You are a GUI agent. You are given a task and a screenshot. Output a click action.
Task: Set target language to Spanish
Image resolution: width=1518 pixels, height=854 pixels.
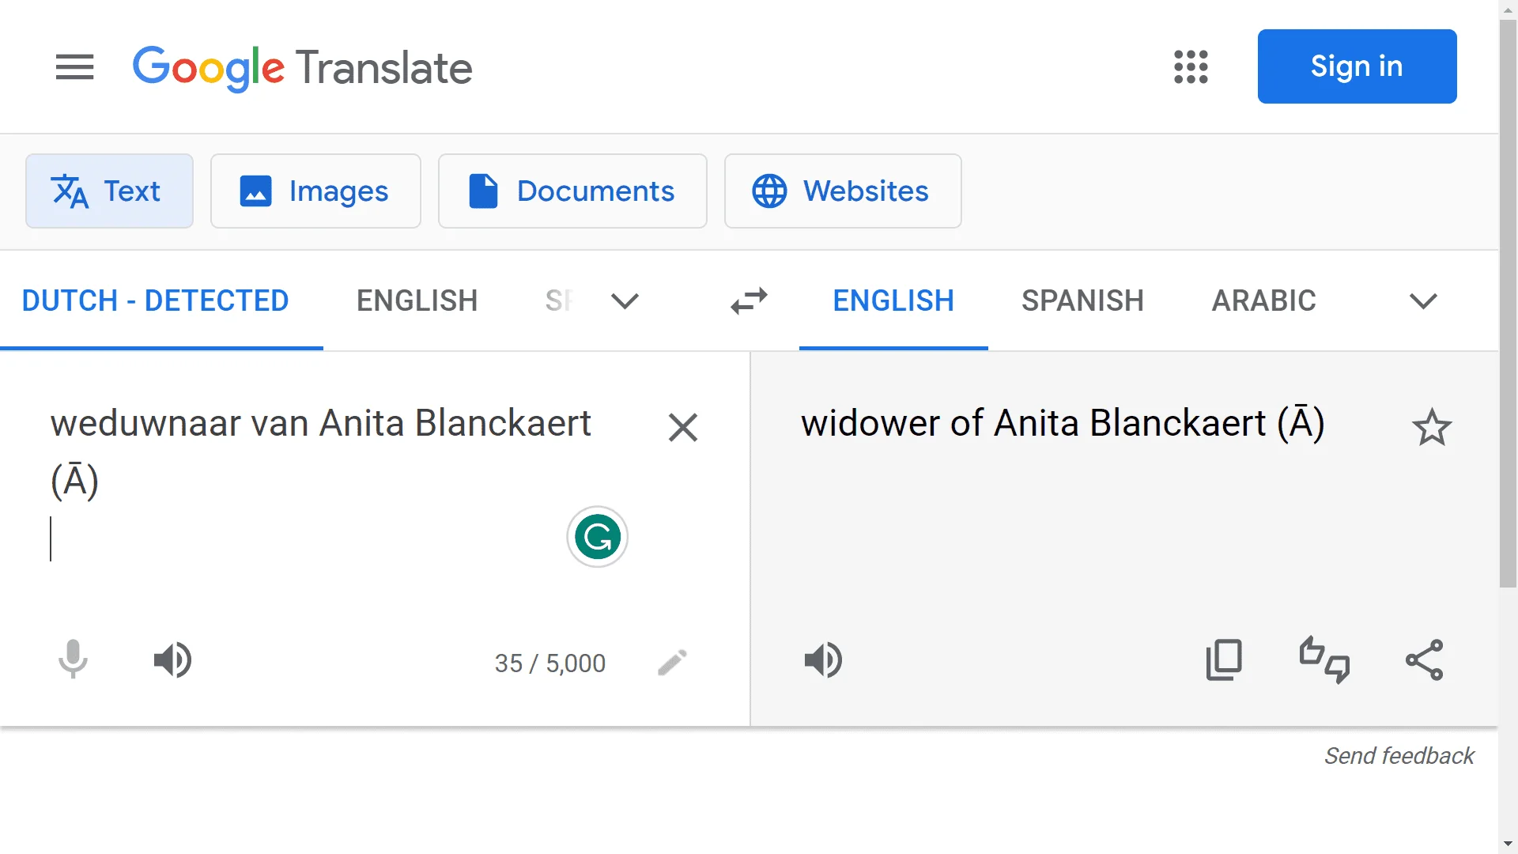(x=1082, y=300)
